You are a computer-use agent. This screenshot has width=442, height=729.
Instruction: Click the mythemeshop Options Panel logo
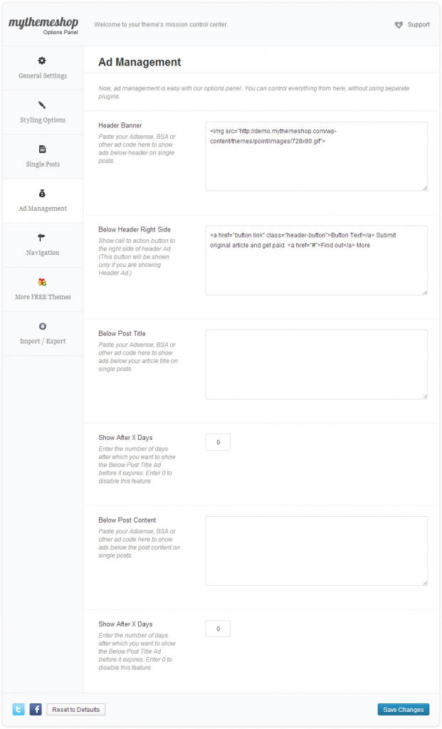coord(41,25)
